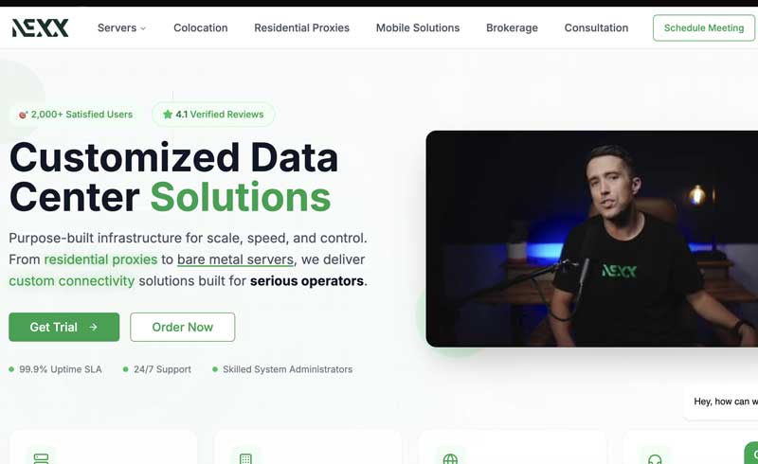Go to Residential Proxies page
The image size is (758, 464).
point(301,28)
